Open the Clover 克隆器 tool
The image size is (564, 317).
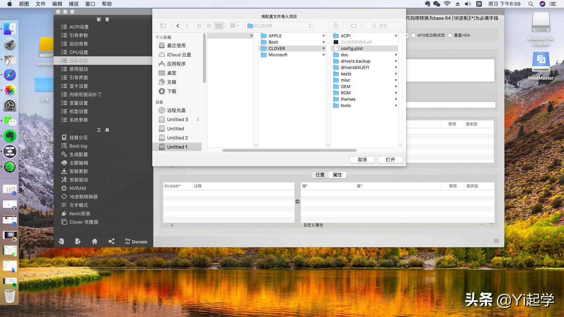coord(84,222)
